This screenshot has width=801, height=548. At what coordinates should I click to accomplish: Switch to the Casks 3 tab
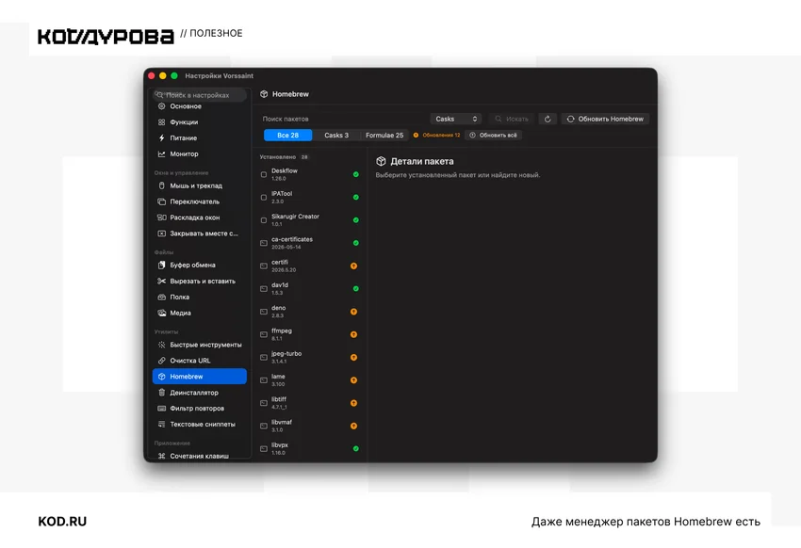[x=336, y=136]
